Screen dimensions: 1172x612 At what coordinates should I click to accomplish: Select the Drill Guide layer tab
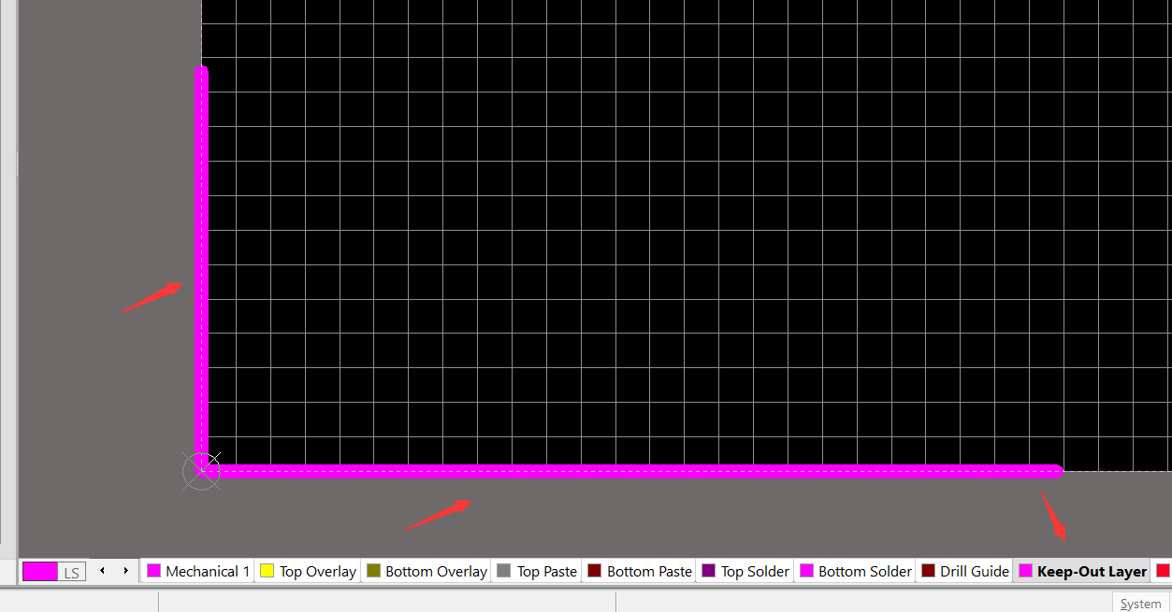tap(964, 571)
